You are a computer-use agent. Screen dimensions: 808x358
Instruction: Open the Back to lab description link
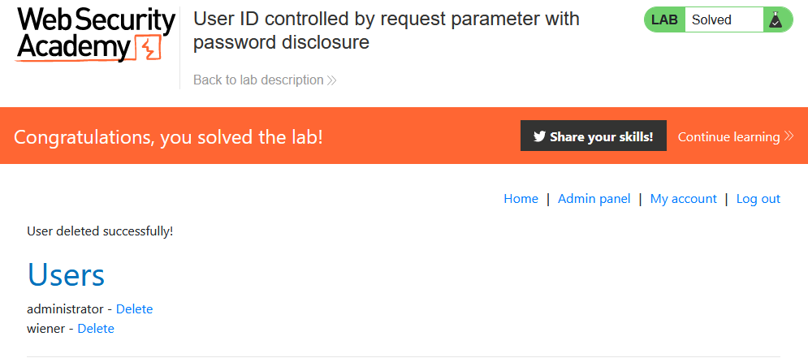(258, 80)
